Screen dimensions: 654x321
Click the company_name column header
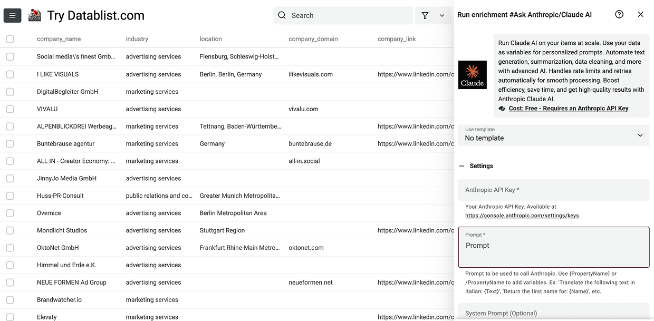click(59, 39)
